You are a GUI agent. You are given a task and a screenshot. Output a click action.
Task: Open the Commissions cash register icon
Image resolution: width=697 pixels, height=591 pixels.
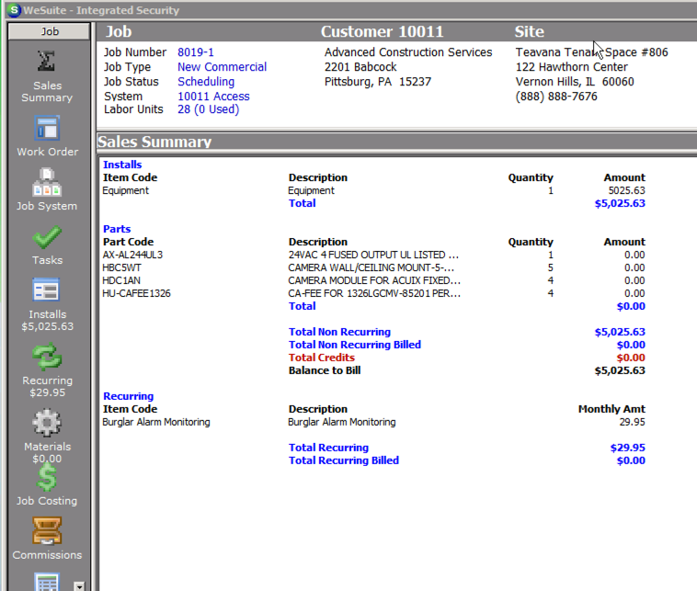[x=47, y=530]
